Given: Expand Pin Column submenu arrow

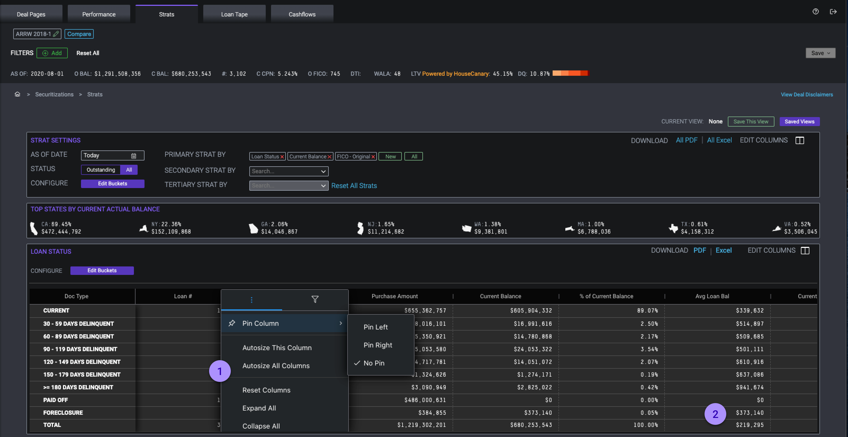Looking at the screenshot, I should coord(340,323).
